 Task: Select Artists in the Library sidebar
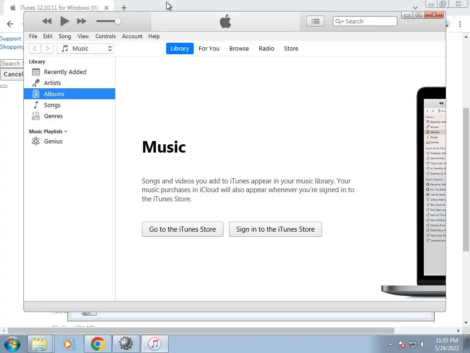(x=70, y=83)
